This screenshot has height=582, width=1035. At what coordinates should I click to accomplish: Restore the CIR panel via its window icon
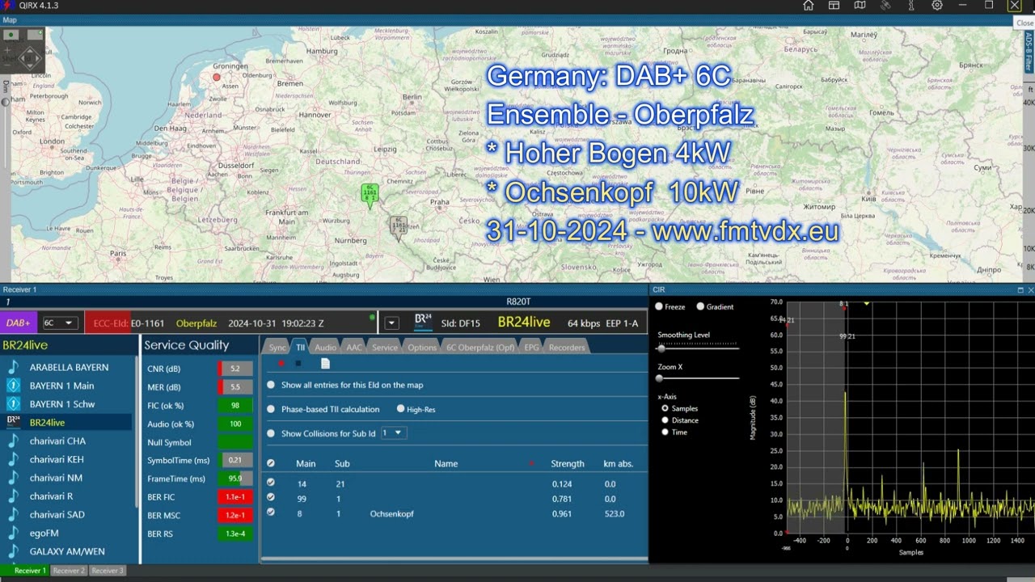[1020, 289]
